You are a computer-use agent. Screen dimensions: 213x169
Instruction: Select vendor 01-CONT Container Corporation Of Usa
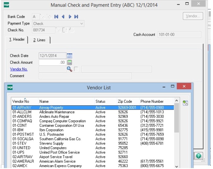(x=93, y=125)
